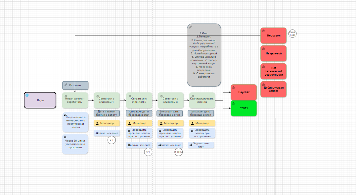Select the Новая заявка - обработать stage
The image size is (356, 195).
click(75, 100)
